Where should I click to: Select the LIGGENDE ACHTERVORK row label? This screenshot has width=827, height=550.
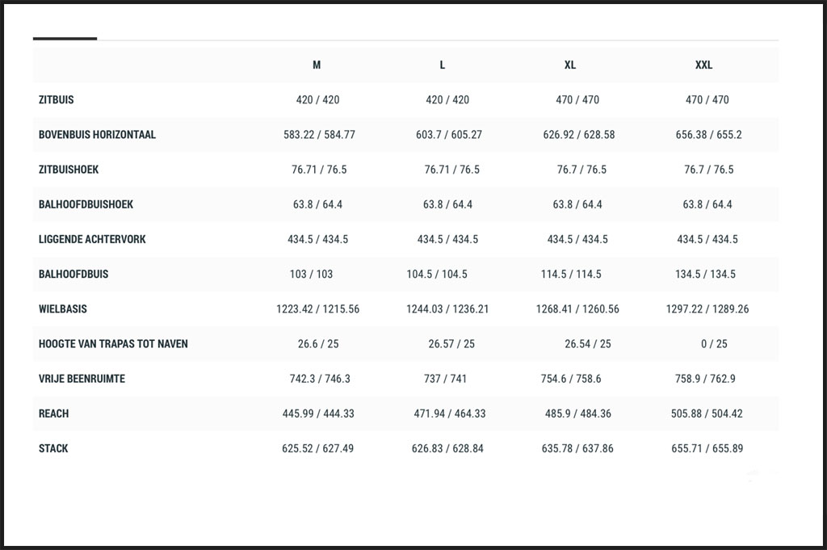92,239
